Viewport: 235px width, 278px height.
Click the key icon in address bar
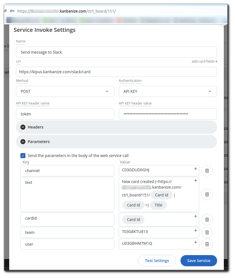[12, 11]
